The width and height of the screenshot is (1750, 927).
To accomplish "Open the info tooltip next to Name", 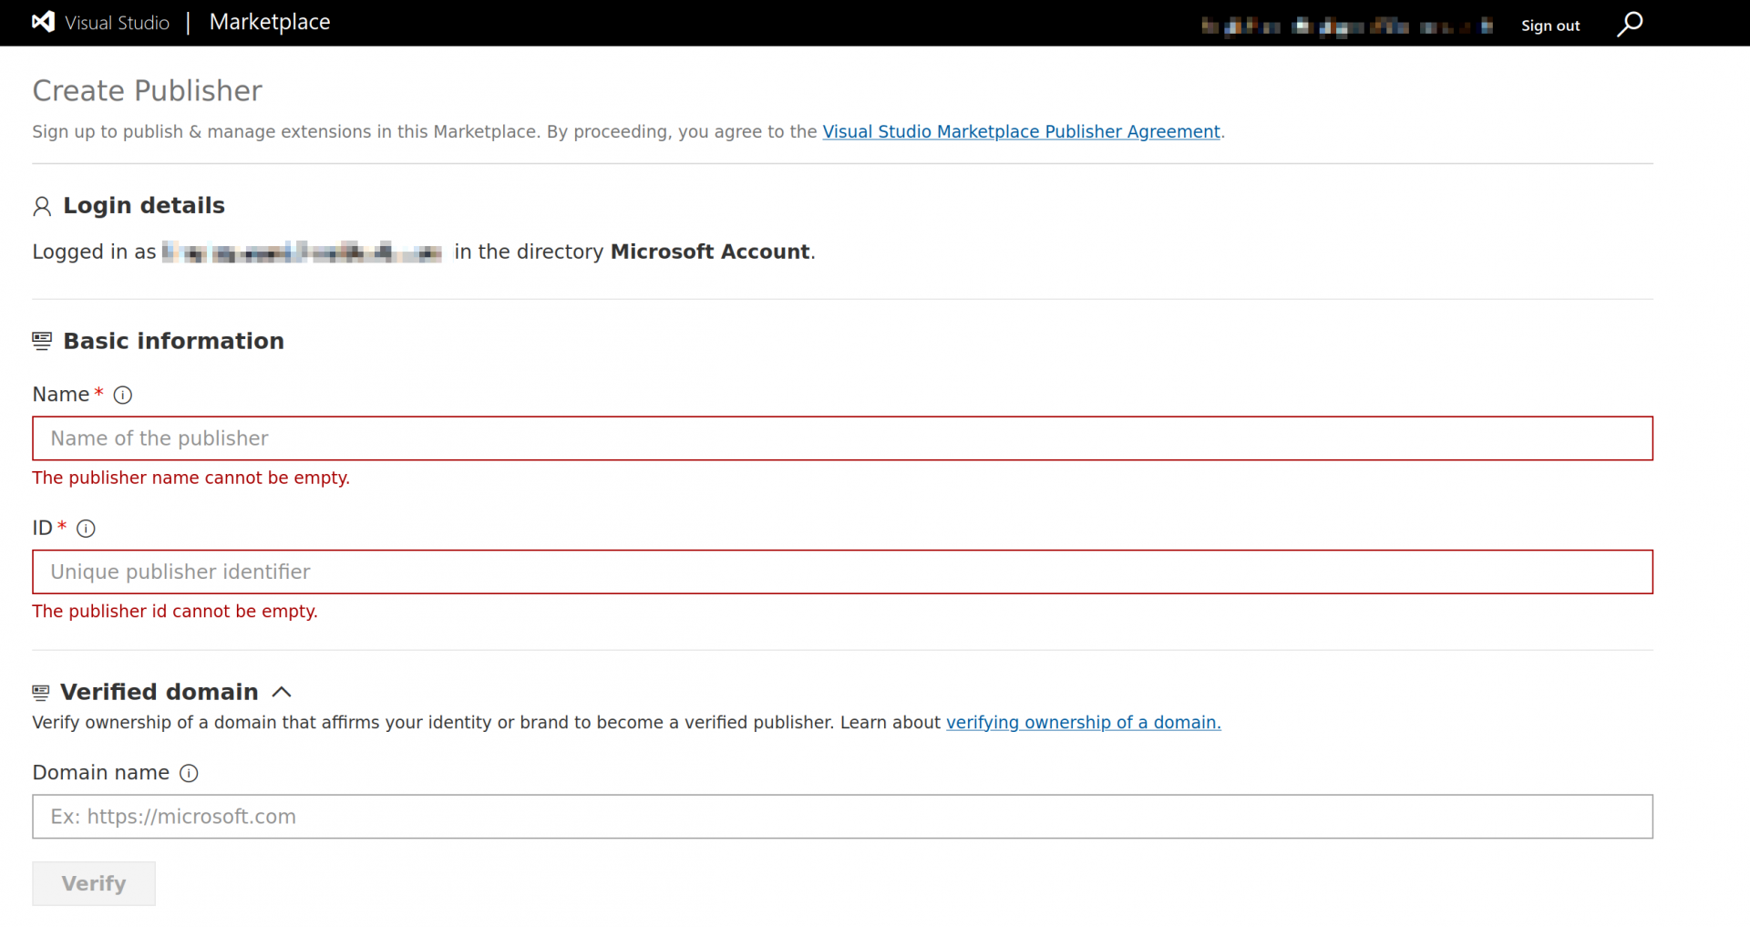I will click(122, 395).
